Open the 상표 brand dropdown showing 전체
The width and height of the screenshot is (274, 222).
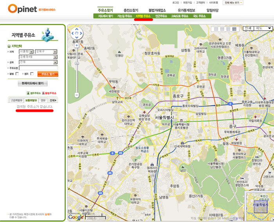point(38,62)
